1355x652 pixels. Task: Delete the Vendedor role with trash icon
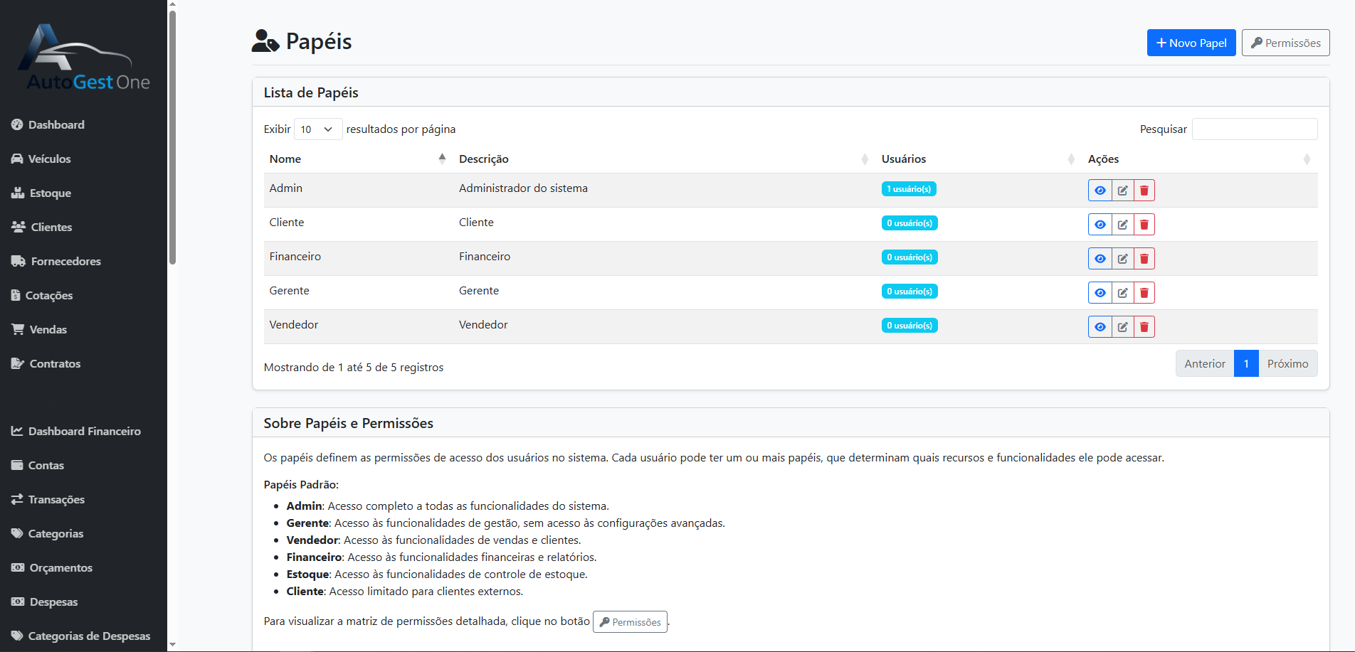(1144, 327)
